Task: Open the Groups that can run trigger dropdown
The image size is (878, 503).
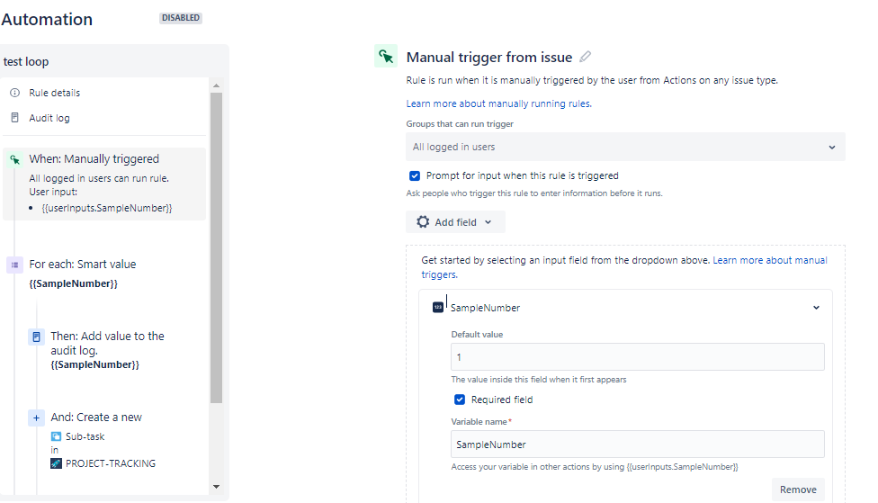Action: pyautogui.click(x=625, y=147)
